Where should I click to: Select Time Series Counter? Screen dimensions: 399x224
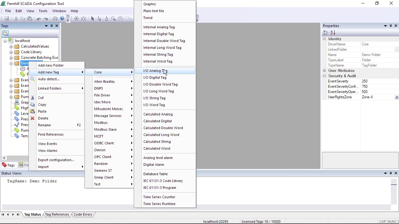[165, 197]
